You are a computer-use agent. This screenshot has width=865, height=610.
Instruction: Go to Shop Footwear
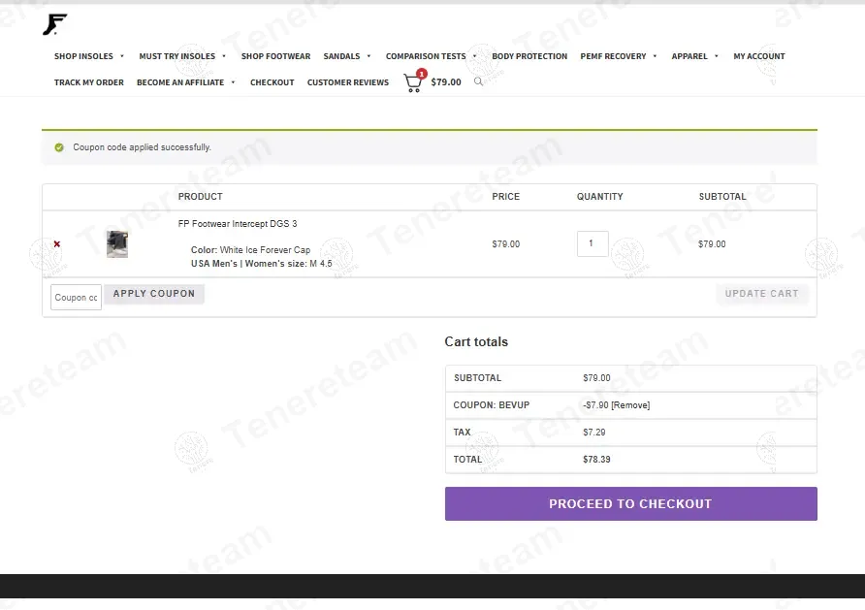point(275,56)
